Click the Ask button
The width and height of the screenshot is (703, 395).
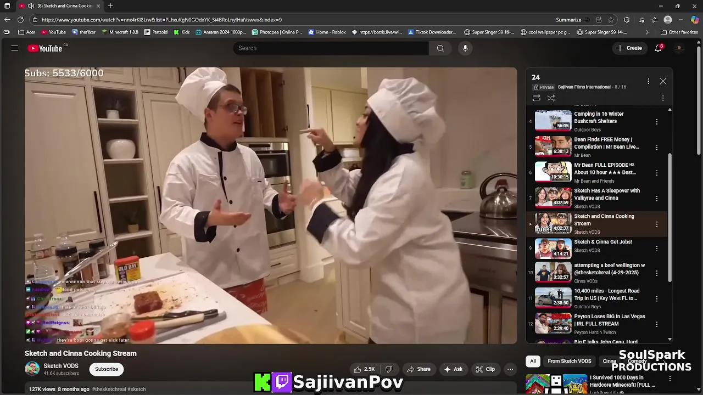click(x=453, y=369)
